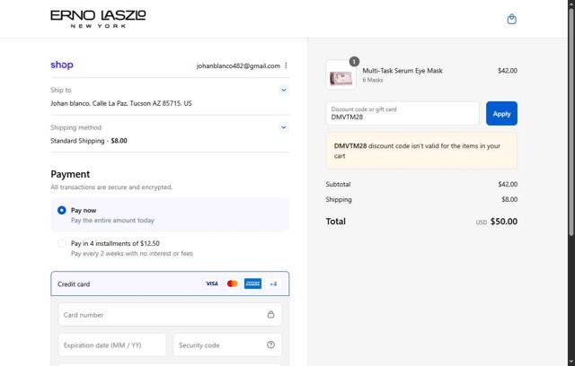The image size is (575, 366).
Task: Apply the DMVTM28 discount code
Action: tap(501, 113)
